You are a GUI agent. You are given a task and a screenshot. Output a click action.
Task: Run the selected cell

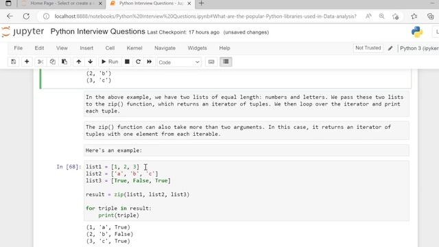110,62
